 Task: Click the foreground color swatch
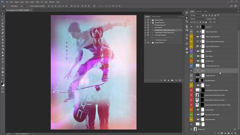[2, 84]
